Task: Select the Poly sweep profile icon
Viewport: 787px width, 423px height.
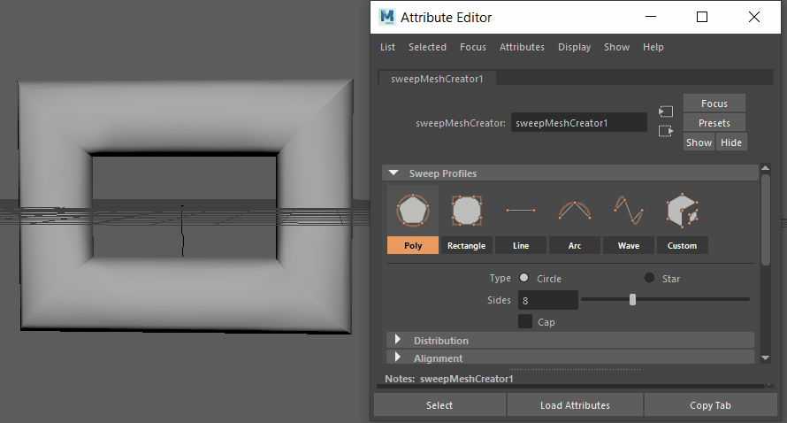Action: click(413, 211)
